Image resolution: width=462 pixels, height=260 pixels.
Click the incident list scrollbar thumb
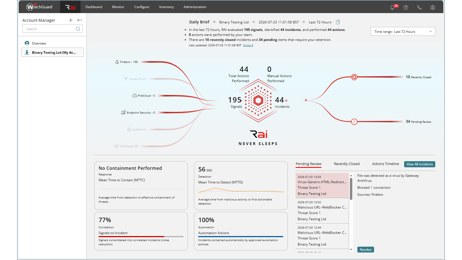tap(351, 189)
